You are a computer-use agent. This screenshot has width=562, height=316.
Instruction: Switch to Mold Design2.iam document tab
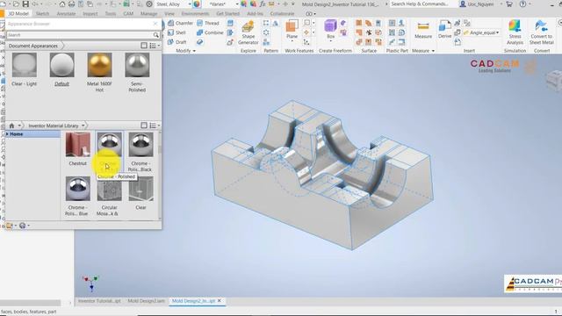[147, 301]
